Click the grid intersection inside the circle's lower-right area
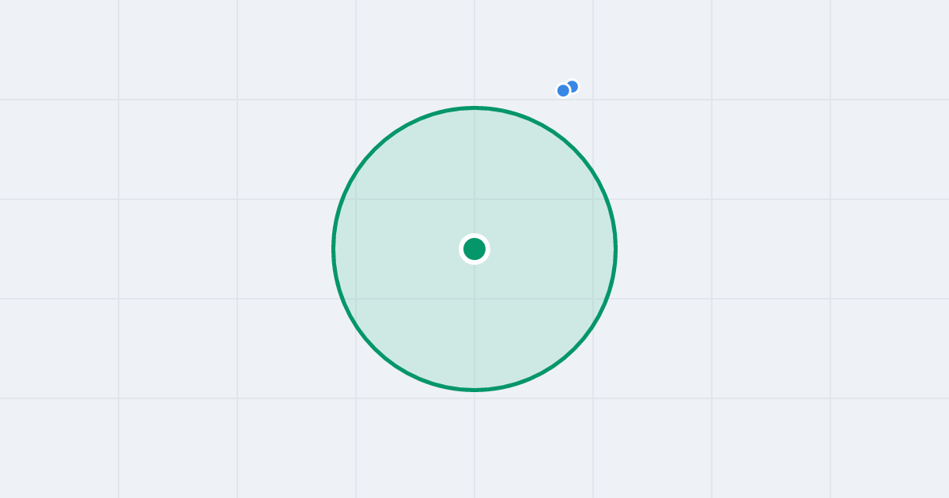The image size is (949, 498). click(x=593, y=299)
